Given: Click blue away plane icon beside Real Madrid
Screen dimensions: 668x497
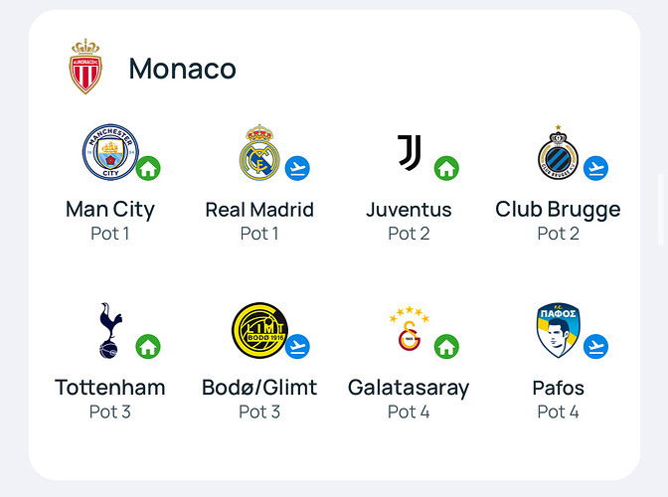Looking at the screenshot, I should click(x=297, y=168).
